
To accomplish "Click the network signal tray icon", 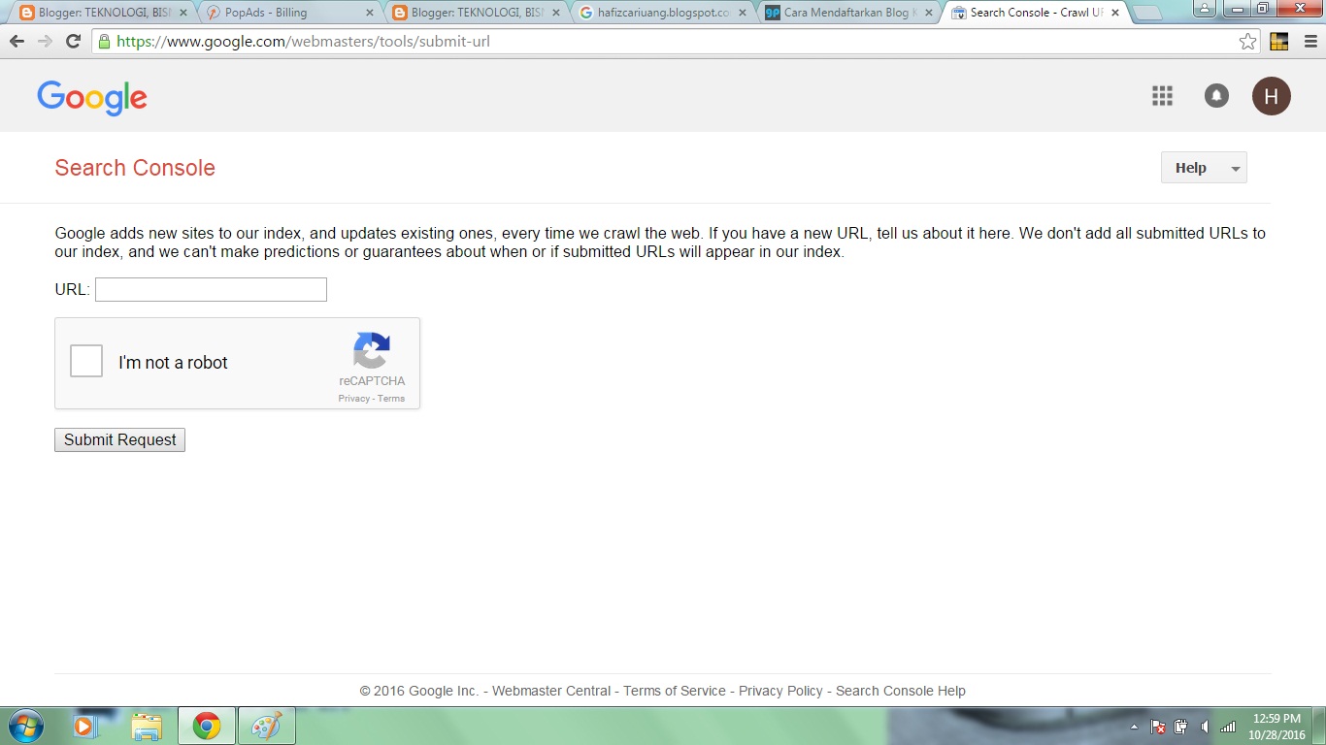I will click(x=1228, y=727).
